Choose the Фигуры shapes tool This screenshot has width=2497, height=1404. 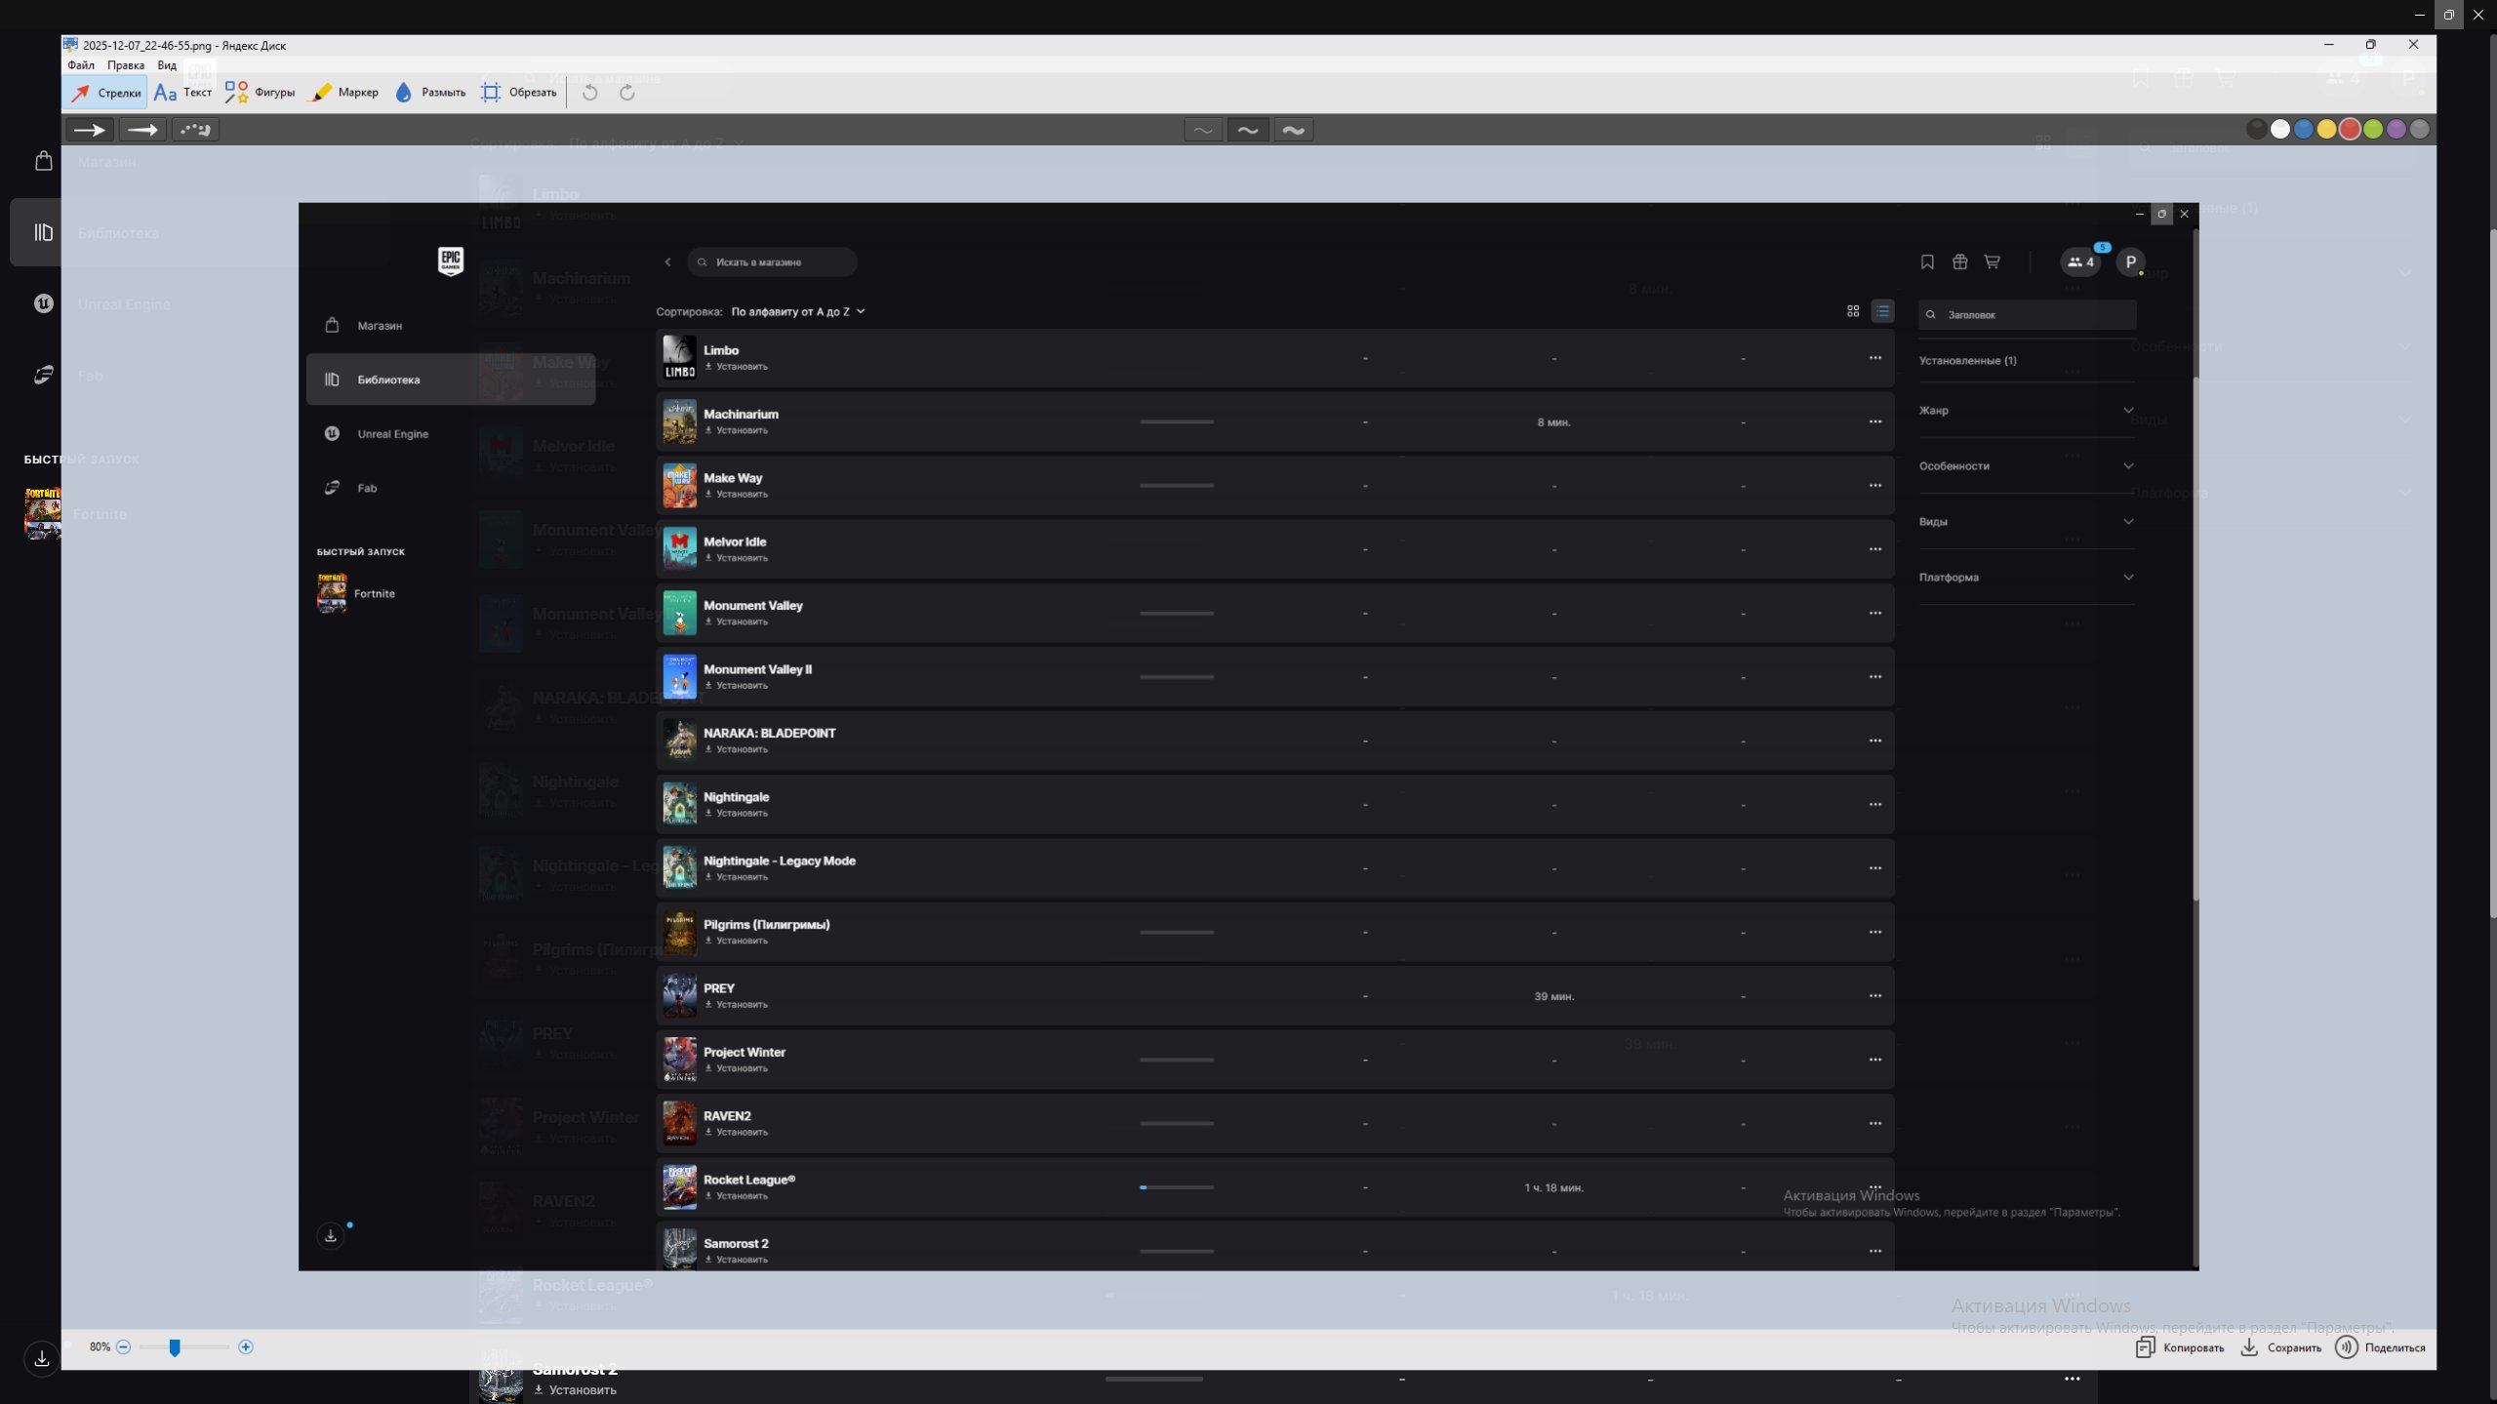point(261,93)
